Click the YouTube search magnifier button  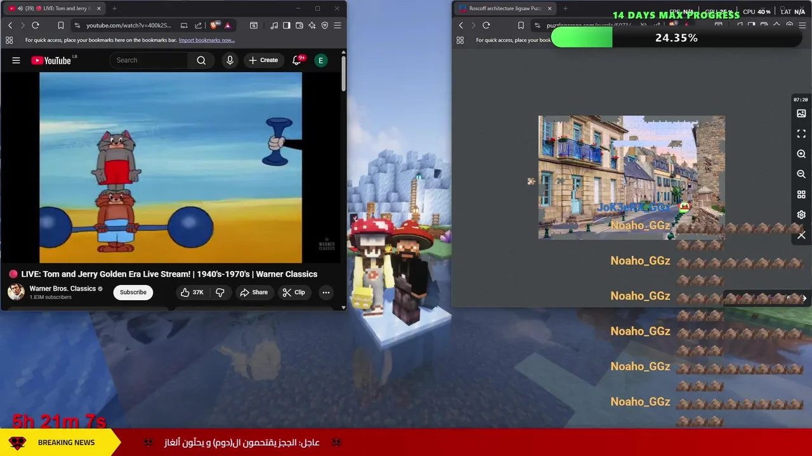tap(201, 60)
